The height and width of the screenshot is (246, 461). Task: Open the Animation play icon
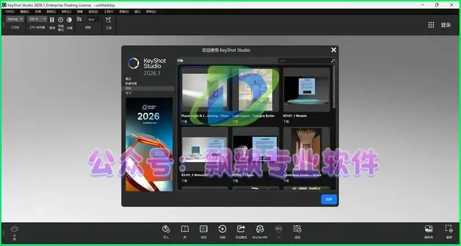coord(223,229)
